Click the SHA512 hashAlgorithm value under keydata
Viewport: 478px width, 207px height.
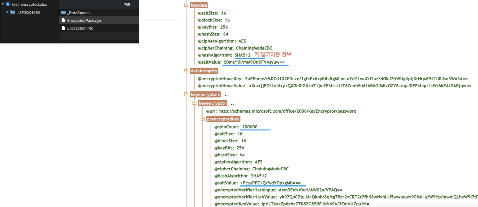pos(242,55)
